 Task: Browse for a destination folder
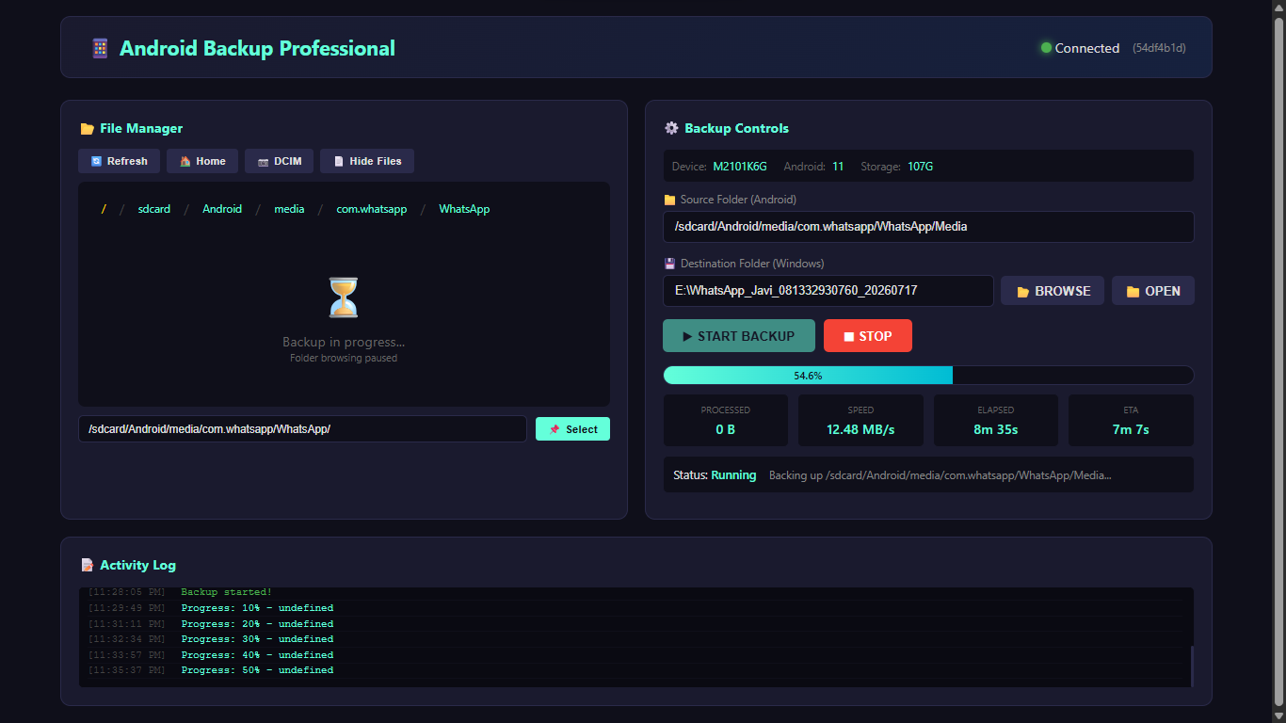point(1053,291)
